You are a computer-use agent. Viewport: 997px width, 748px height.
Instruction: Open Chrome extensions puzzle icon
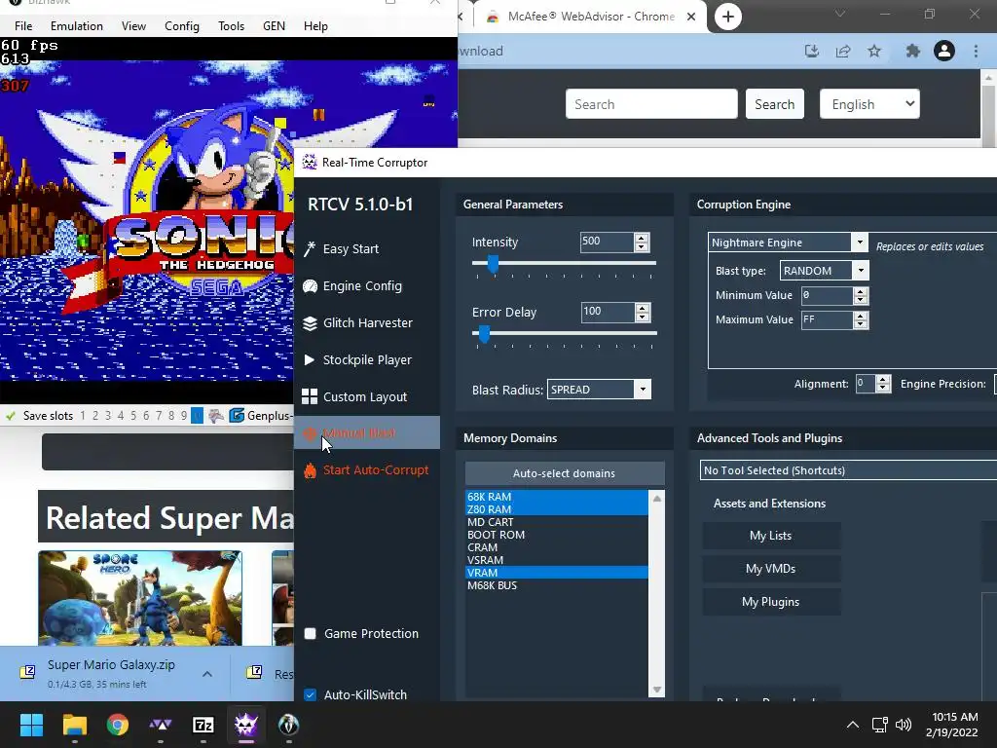coord(913,51)
